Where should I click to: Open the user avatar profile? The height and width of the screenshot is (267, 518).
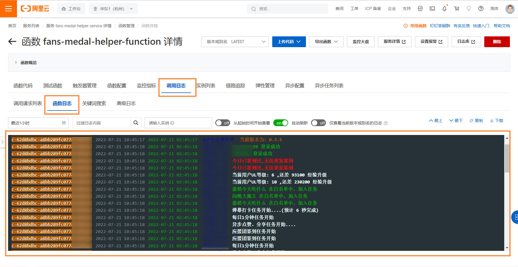(x=510, y=9)
